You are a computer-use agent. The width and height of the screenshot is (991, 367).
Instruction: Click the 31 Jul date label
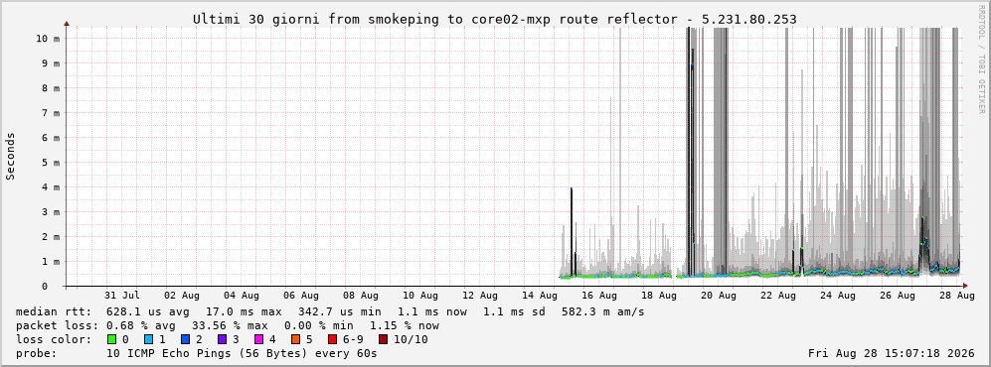(122, 296)
